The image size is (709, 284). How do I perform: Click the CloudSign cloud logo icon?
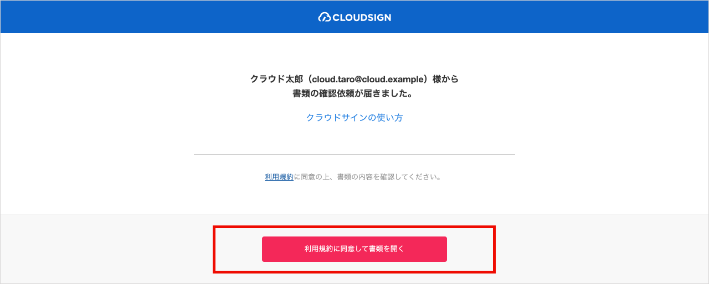tap(324, 17)
